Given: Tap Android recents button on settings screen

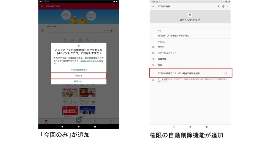Looking at the screenshot, I should pos(207,127).
